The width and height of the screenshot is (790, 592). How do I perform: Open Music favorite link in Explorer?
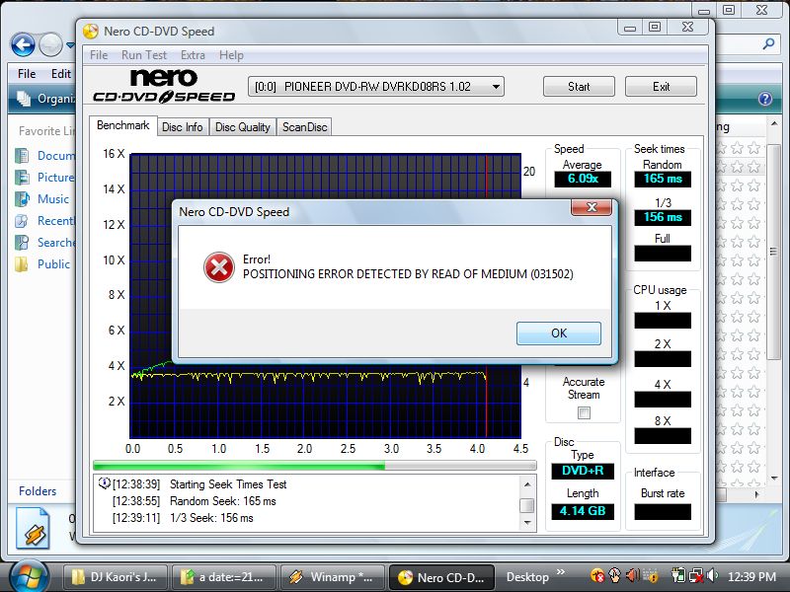point(42,199)
